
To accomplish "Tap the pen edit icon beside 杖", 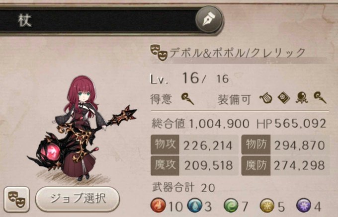I will coord(209,19).
